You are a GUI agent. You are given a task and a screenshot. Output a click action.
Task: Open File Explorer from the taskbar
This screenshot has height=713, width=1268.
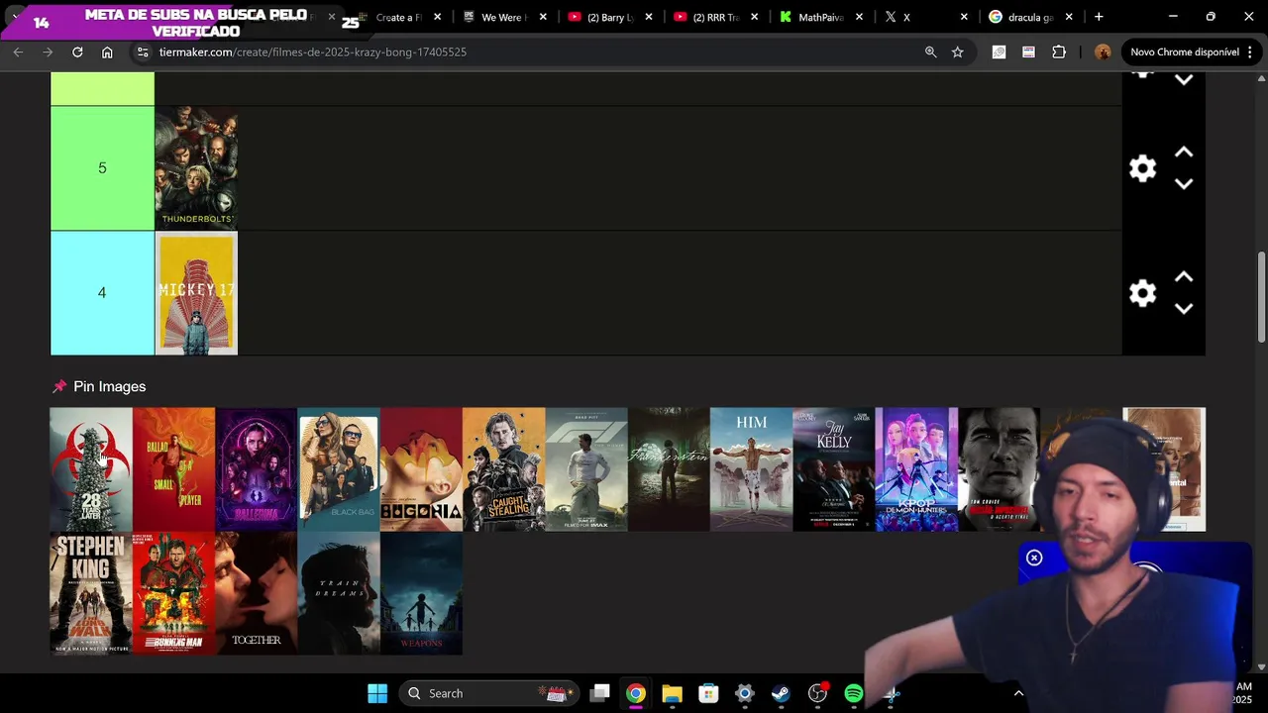click(x=672, y=693)
